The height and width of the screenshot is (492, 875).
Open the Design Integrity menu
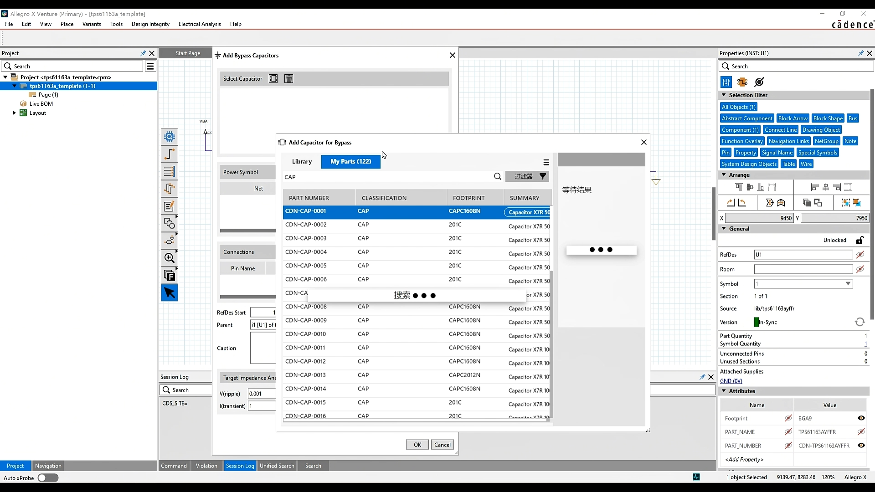click(150, 24)
